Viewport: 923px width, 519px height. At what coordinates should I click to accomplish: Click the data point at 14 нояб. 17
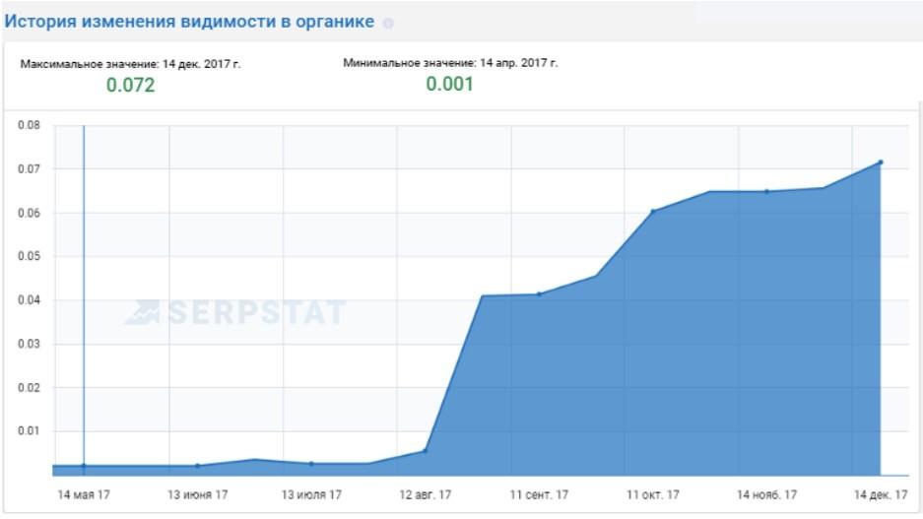[x=766, y=191]
